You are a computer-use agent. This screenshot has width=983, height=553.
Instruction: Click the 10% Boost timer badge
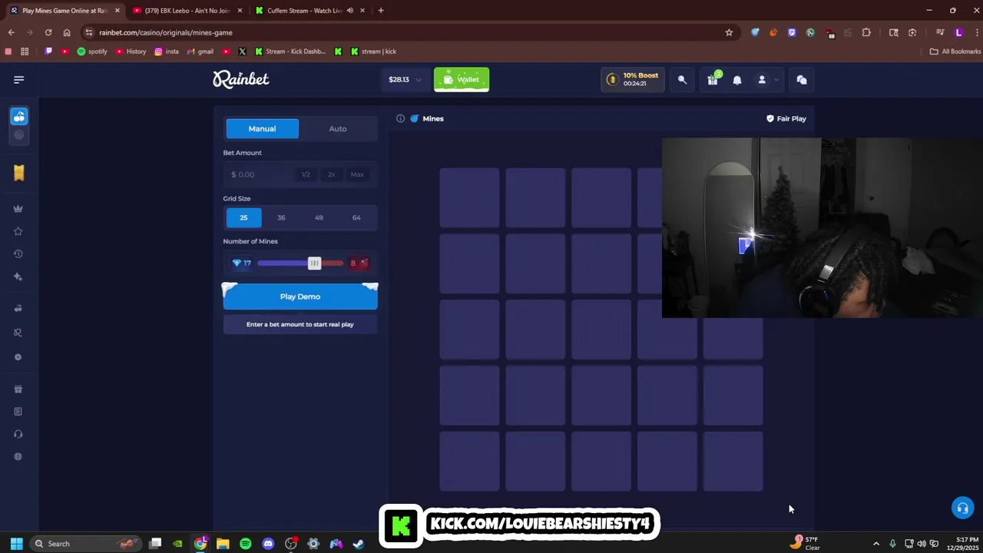[x=633, y=79]
